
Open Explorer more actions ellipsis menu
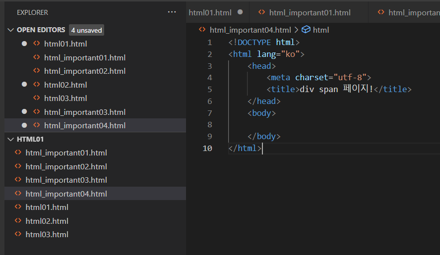(x=172, y=12)
